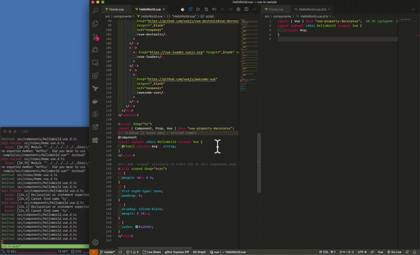This screenshot has height=255, width=420.
Task: Open the Vue language mode selector
Action: pos(380,252)
